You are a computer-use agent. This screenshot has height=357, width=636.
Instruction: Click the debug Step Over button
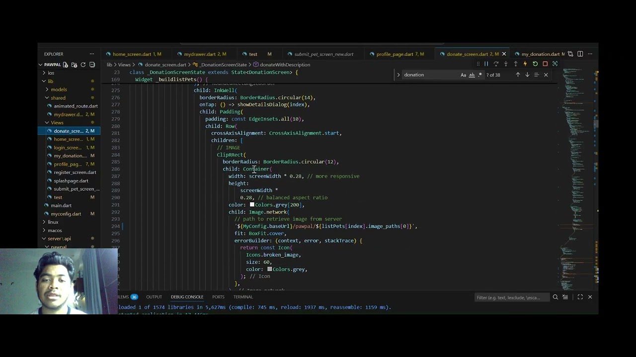(x=496, y=64)
